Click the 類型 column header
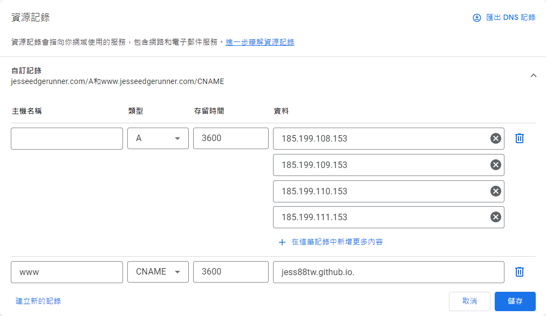The image size is (546, 316). [x=135, y=111]
